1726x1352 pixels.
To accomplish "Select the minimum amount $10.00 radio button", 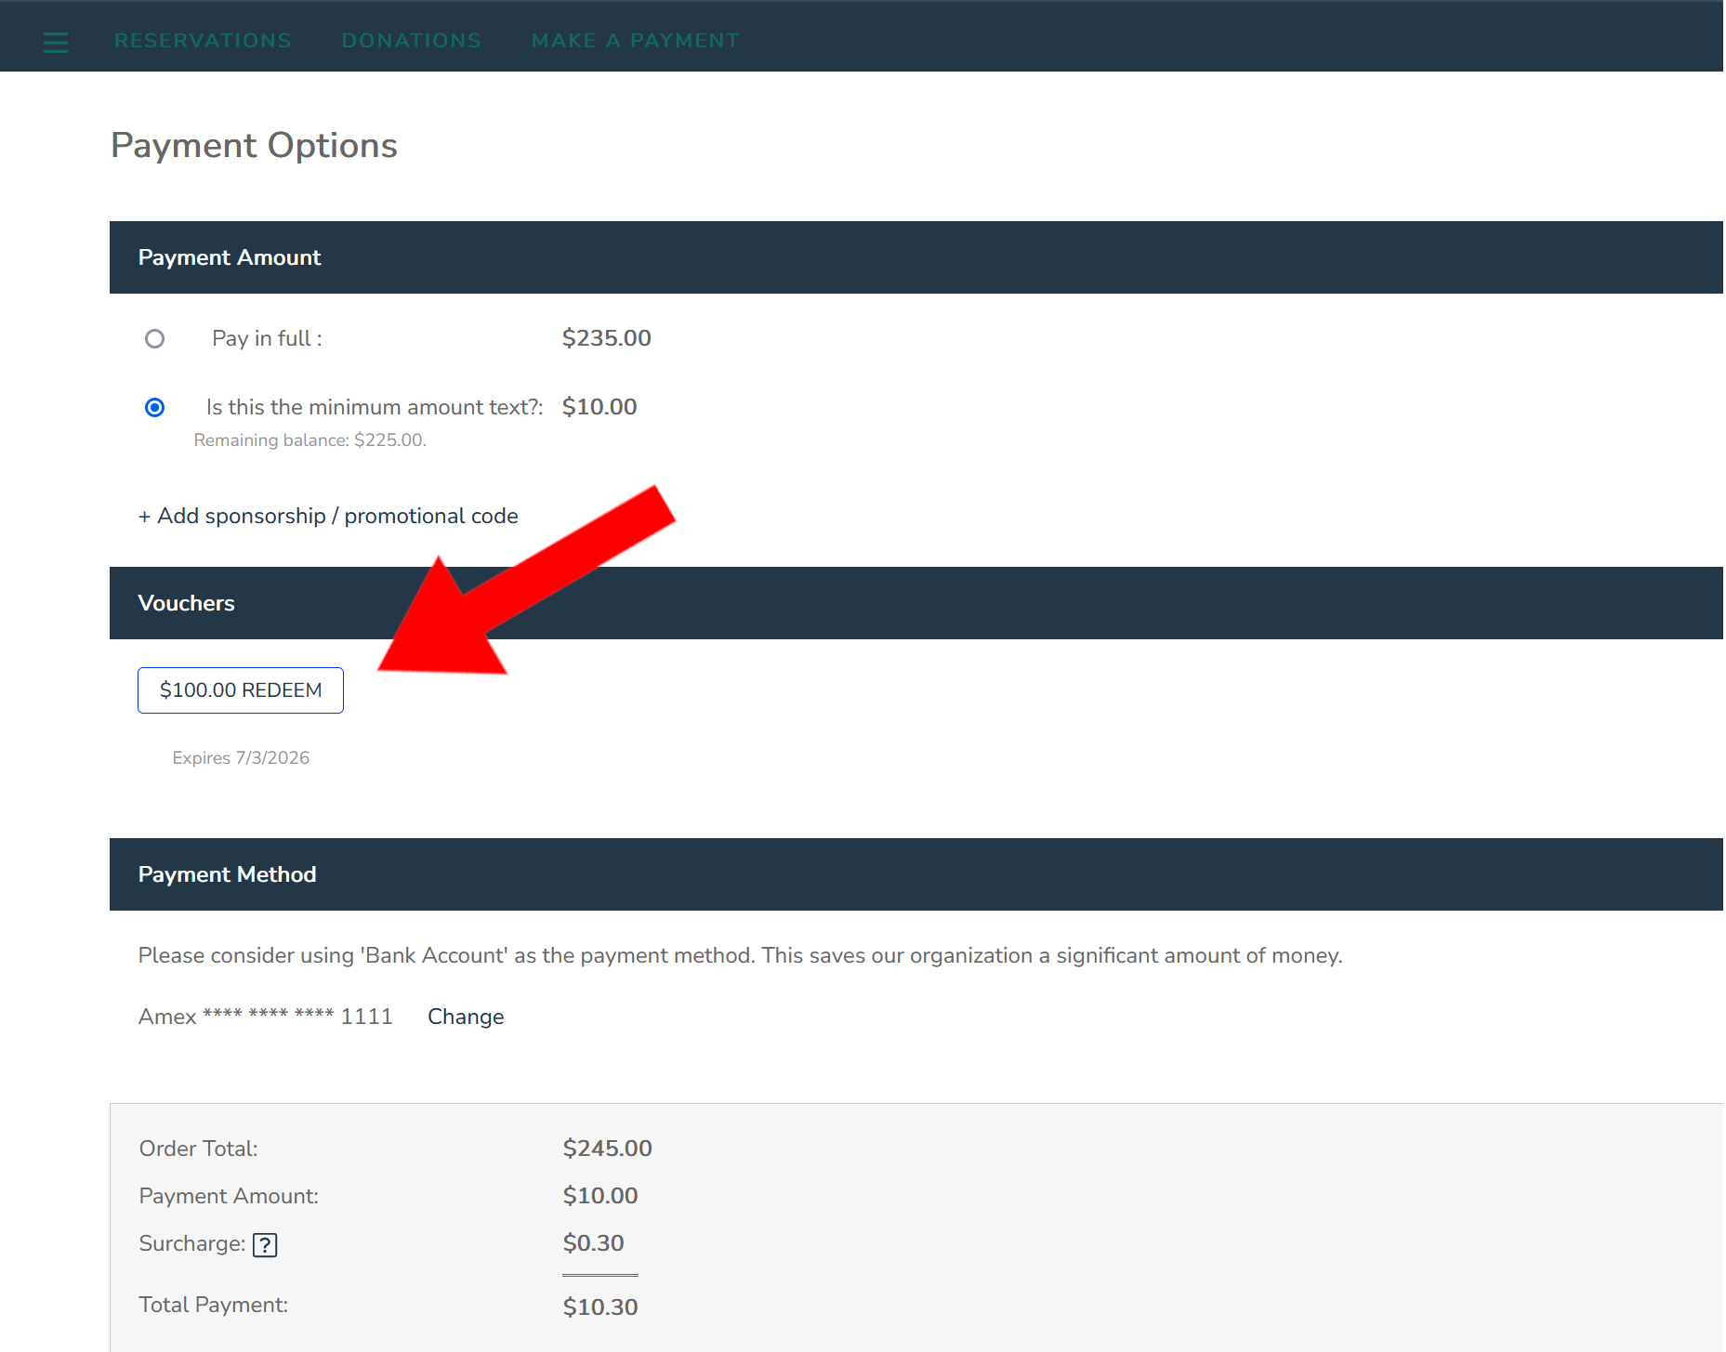I will pyautogui.click(x=155, y=407).
